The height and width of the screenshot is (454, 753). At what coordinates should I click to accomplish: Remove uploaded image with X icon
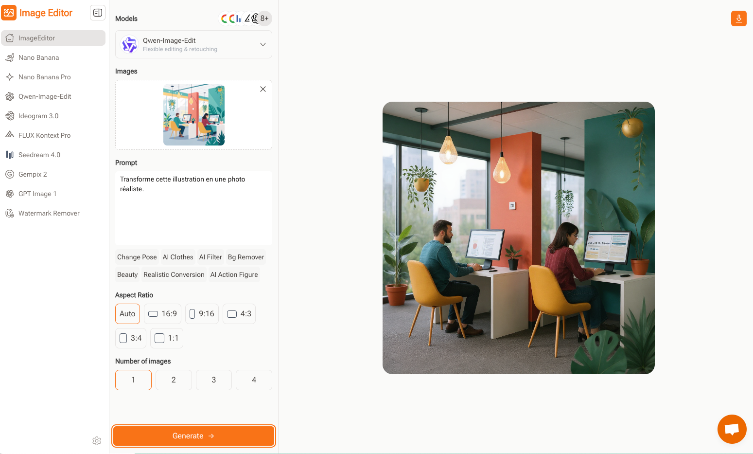(263, 89)
